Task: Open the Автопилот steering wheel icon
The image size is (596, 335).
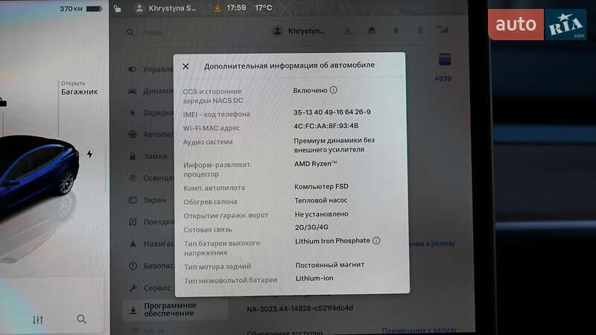Action: coord(133,135)
